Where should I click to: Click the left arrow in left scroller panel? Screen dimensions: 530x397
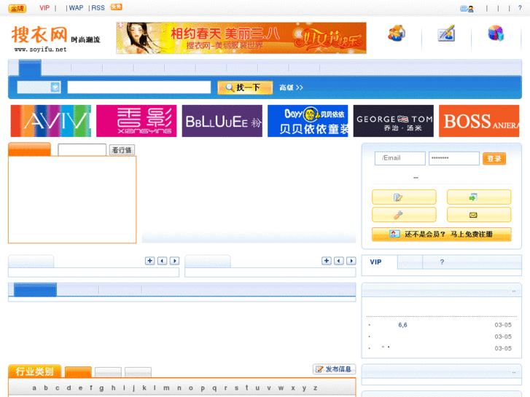(163, 261)
